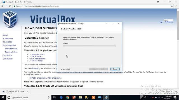Viewport: 179px width, 100px height.
Task: Open a new Chrome tab
Action: tap(30, 2)
